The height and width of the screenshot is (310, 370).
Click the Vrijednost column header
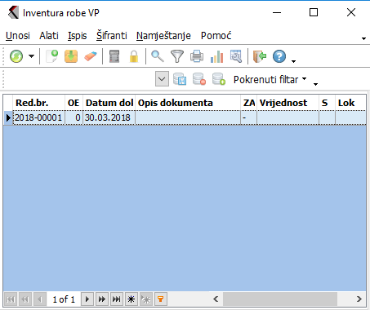(x=288, y=103)
